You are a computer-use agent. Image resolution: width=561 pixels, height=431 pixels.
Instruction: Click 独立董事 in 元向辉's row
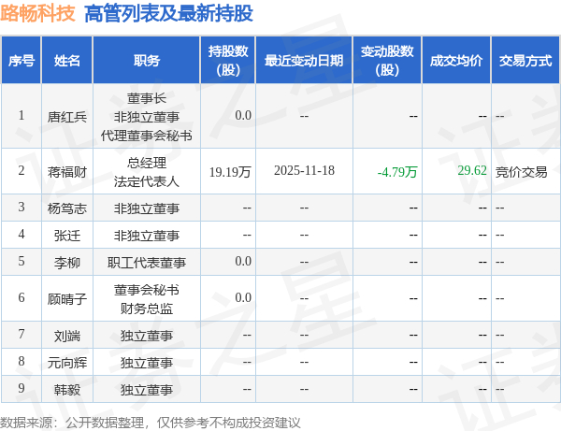[x=147, y=363]
